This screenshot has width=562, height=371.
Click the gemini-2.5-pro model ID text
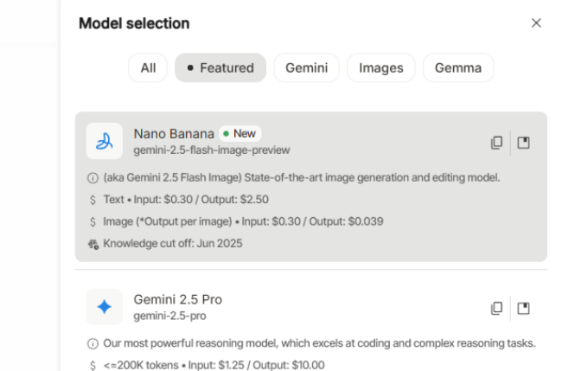169,316
